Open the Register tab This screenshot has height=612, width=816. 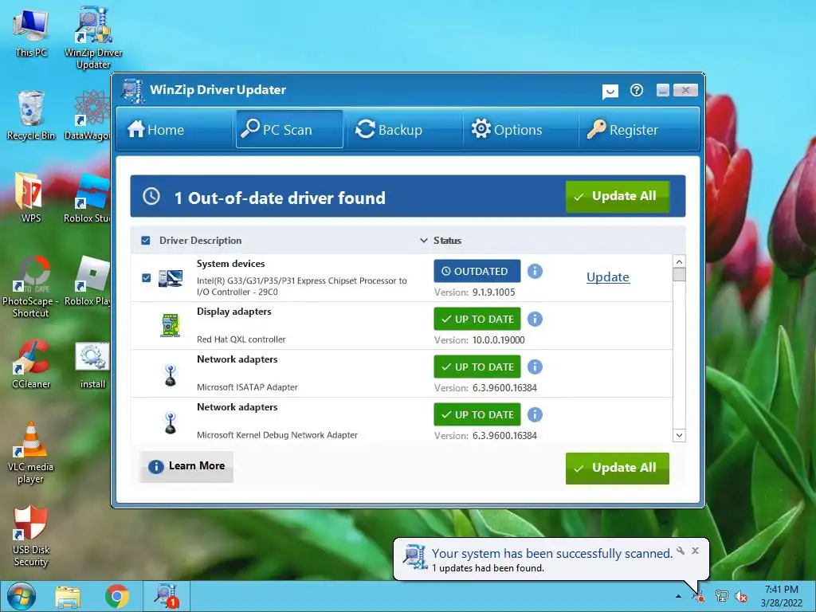click(622, 130)
